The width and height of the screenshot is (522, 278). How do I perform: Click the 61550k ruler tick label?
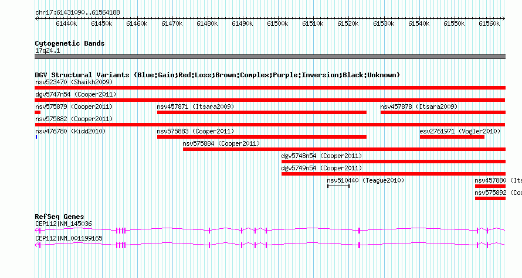(454, 23)
